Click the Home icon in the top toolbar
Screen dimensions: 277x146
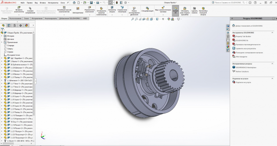pyautogui.click(x=74, y=3)
